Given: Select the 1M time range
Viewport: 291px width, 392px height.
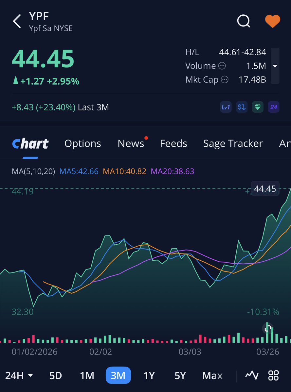Looking at the screenshot, I should pos(87,375).
